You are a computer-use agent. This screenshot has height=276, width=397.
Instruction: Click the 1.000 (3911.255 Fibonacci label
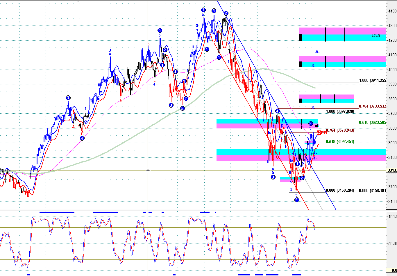(x=373, y=81)
